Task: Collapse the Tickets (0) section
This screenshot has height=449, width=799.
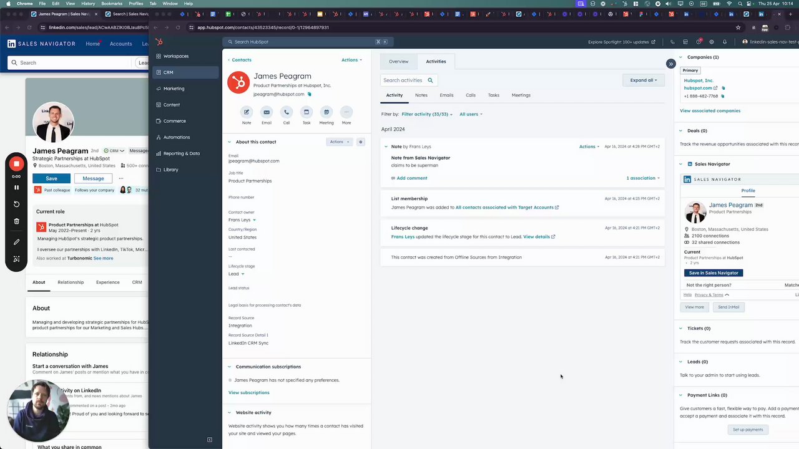Action: [681, 329]
